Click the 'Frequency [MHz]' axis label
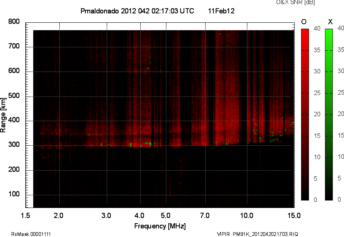 click(x=160, y=226)
